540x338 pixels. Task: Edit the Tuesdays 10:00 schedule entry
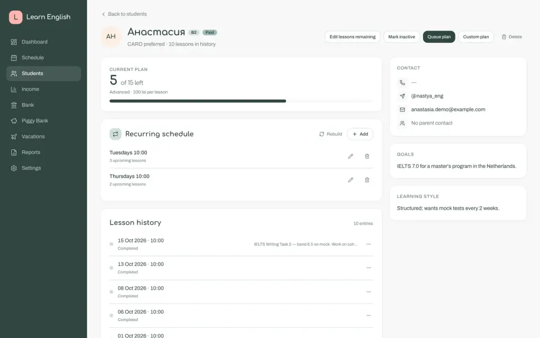[350, 156]
